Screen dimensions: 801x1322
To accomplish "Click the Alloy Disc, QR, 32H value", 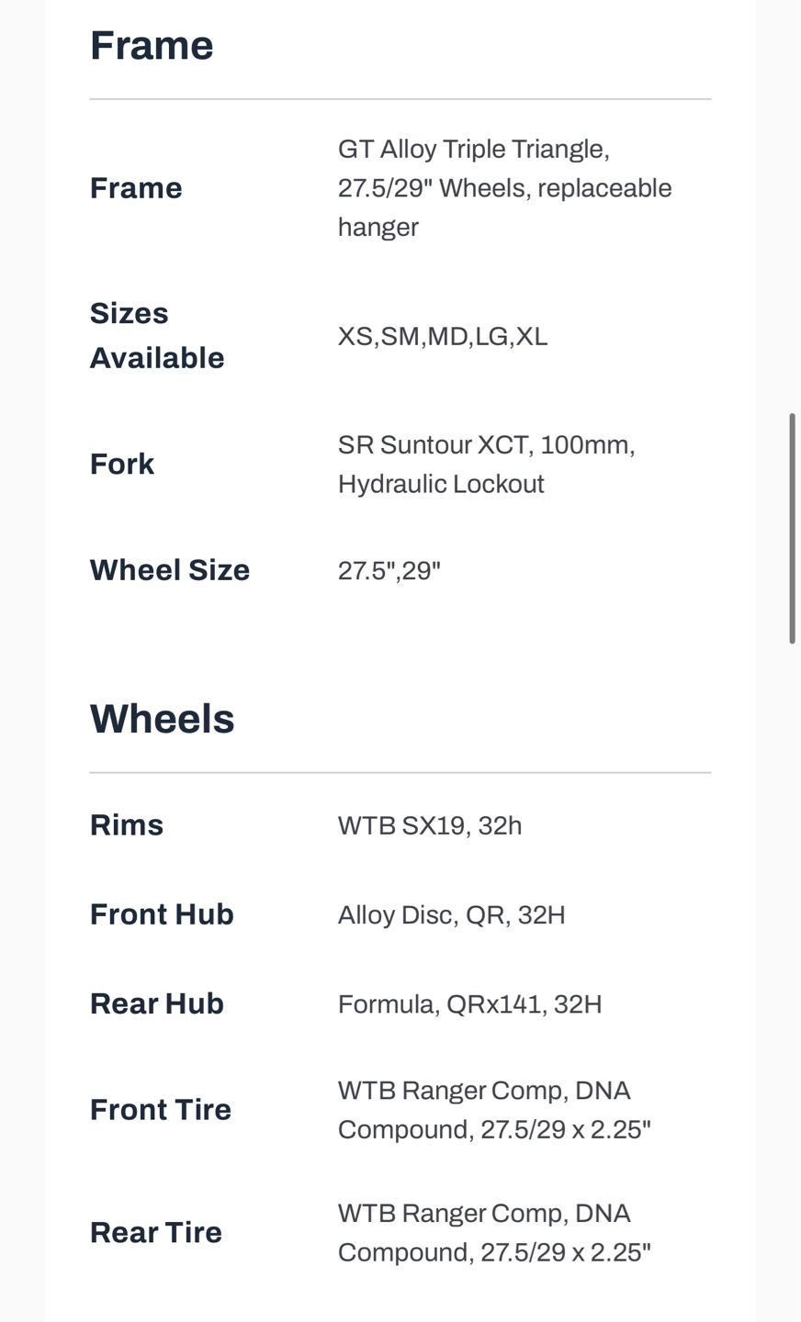I will coord(452,915).
